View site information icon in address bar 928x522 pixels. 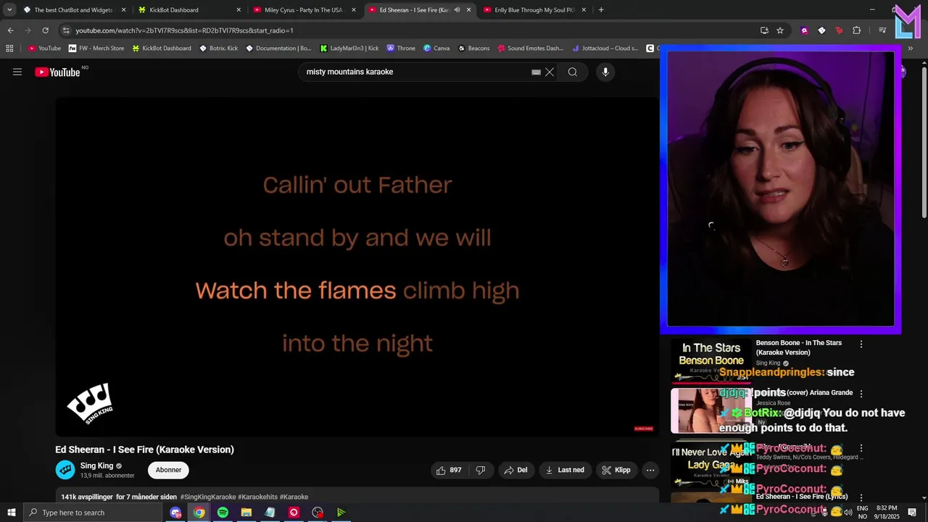66,30
